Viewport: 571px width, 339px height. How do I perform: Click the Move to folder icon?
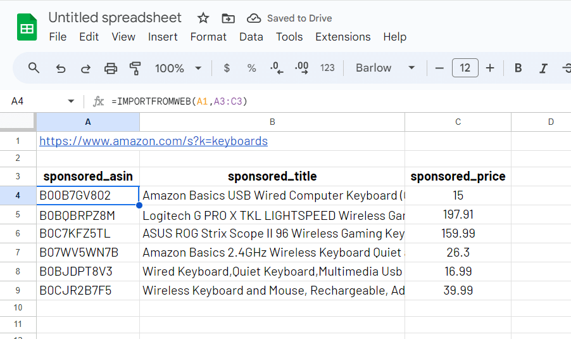pos(228,18)
